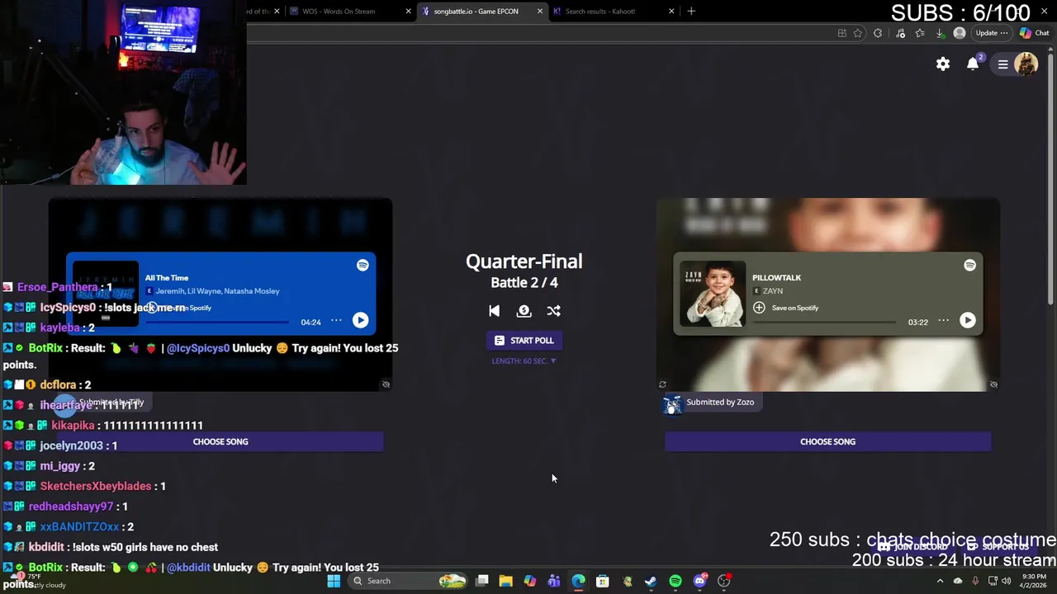
Task: Click the ZAYN artist name
Action: point(773,291)
